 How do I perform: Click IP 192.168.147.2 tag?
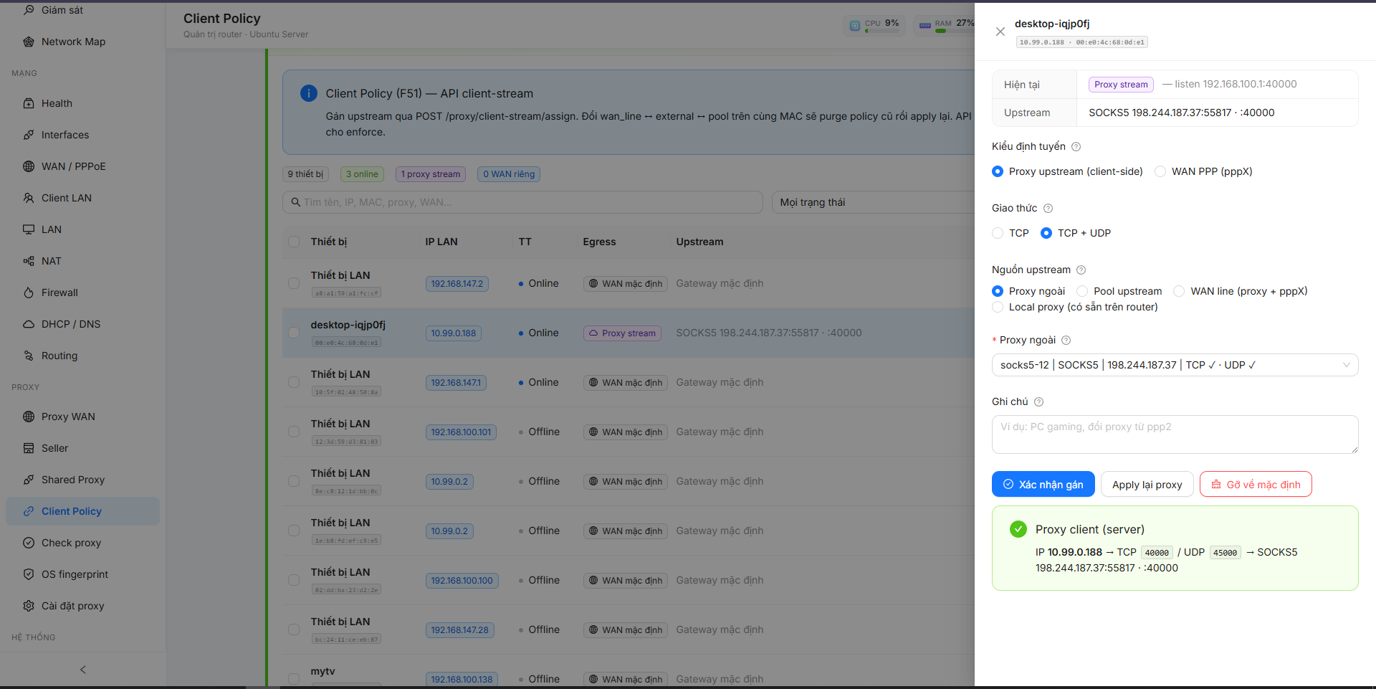(x=457, y=283)
